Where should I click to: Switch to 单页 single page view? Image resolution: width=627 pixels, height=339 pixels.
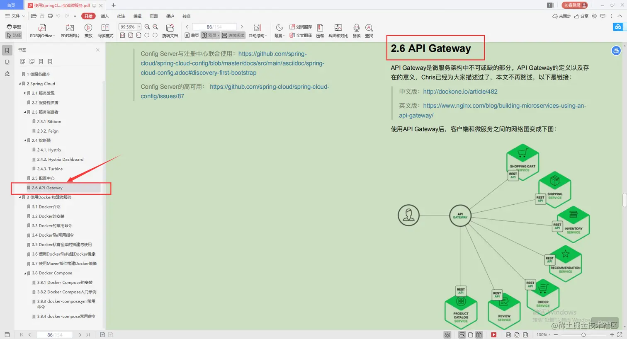193,35
